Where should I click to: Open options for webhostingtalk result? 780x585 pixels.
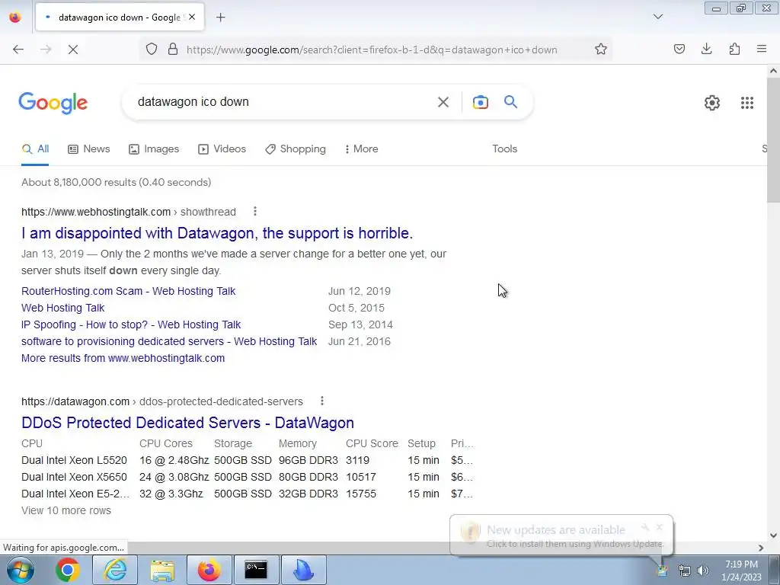click(x=254, y=212)
